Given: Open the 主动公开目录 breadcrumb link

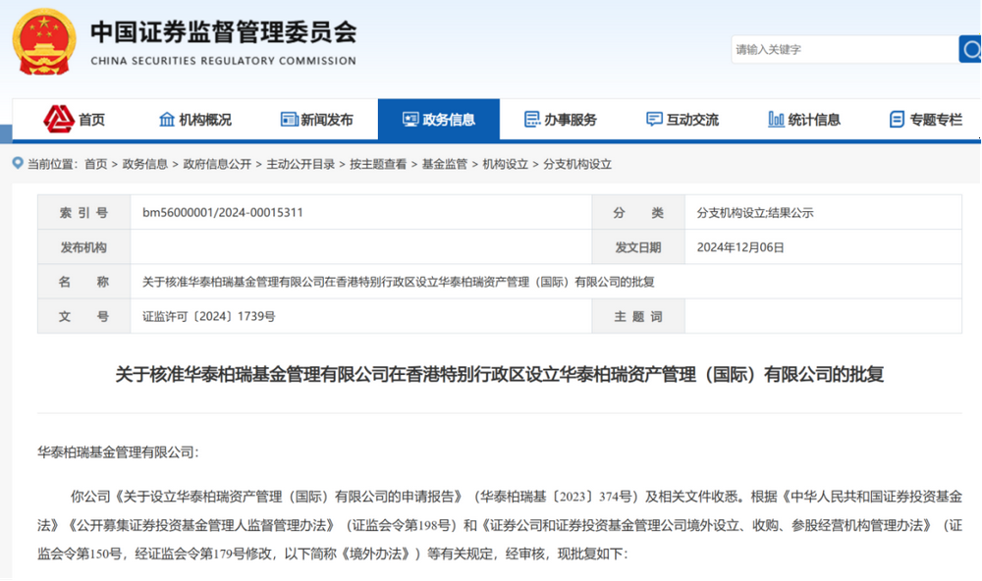Looking at the screenshot, I should 300,164.
